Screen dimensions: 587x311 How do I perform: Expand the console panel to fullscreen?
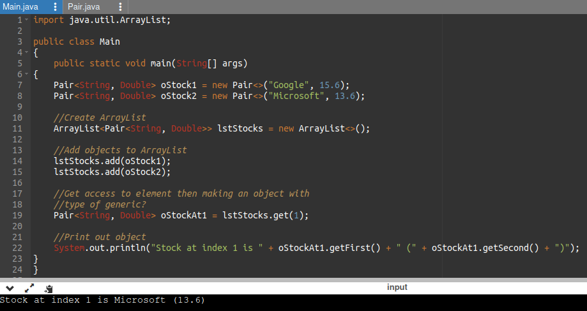click(x=29, y=288)
